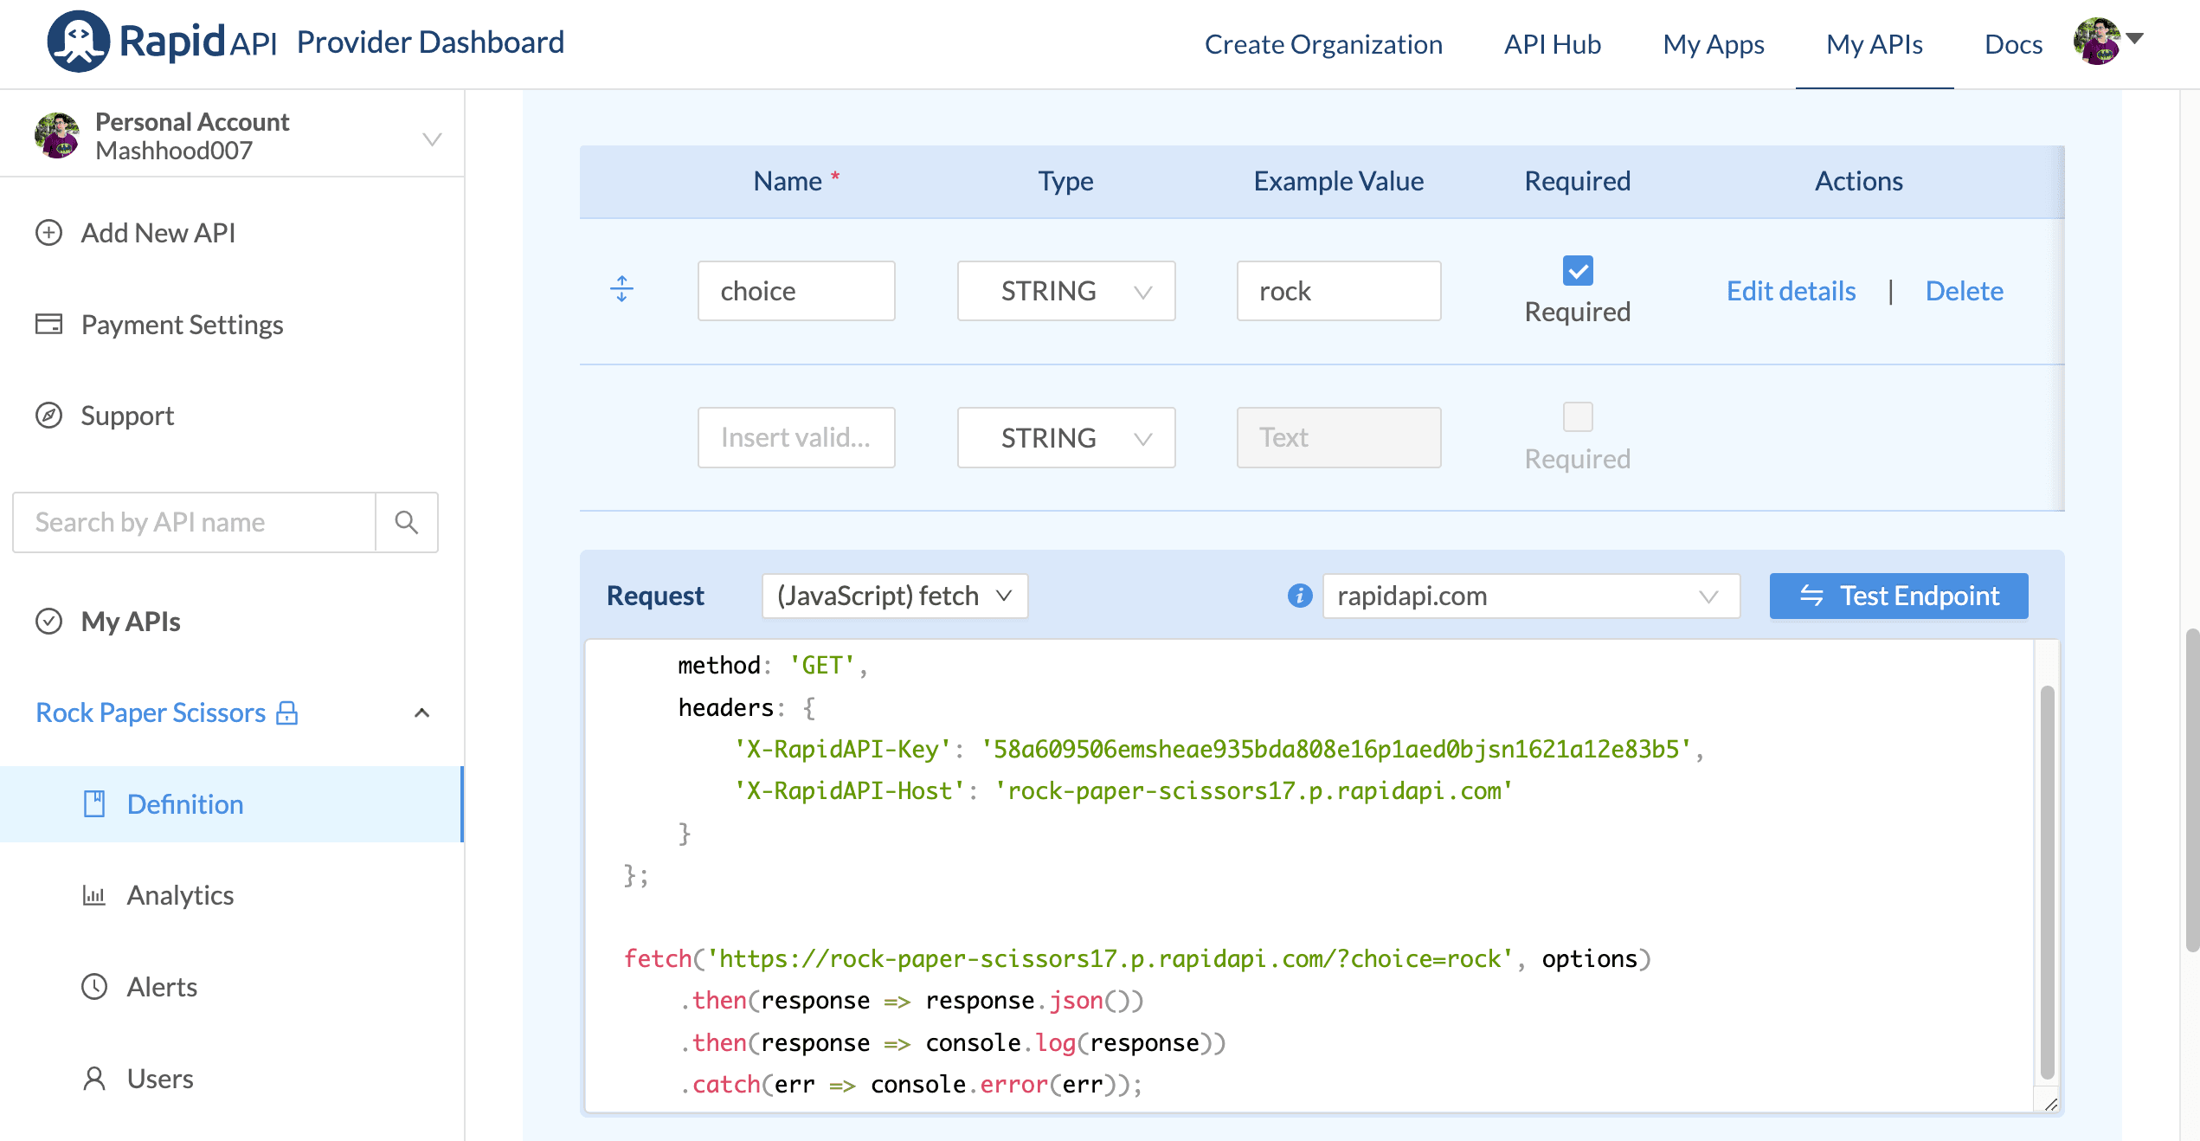The width and height of the screenshot is (2200, 1141).
Task: Open the (JavaScript) fetch language dropdown
Action: click(895, 596)
